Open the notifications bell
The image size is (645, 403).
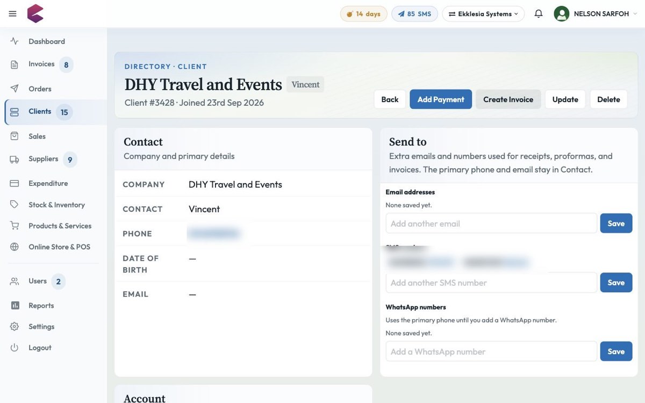pos(539,14)
